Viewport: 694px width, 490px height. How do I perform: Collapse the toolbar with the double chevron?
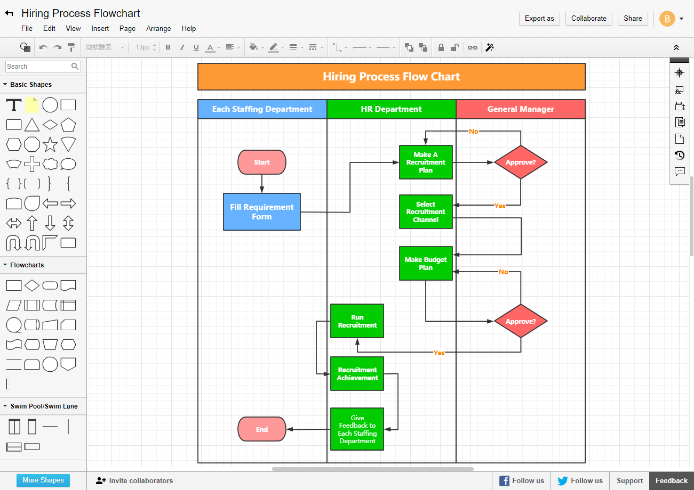676,47
